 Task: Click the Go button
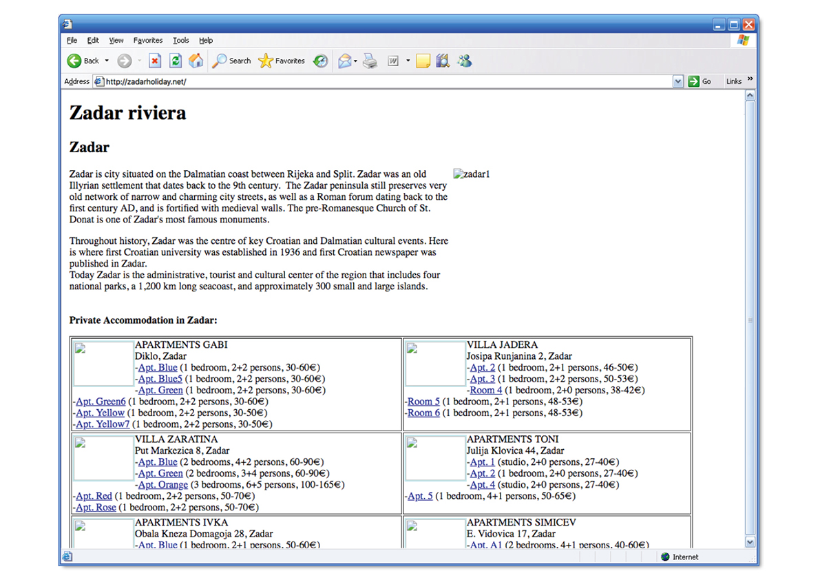700,81
